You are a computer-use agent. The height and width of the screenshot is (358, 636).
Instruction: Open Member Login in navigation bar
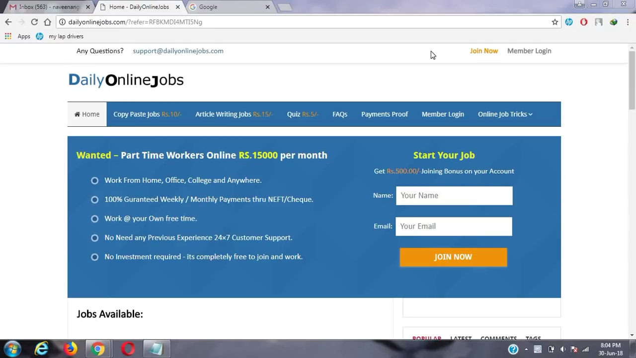pyautogui.click(x=443, y=114)
